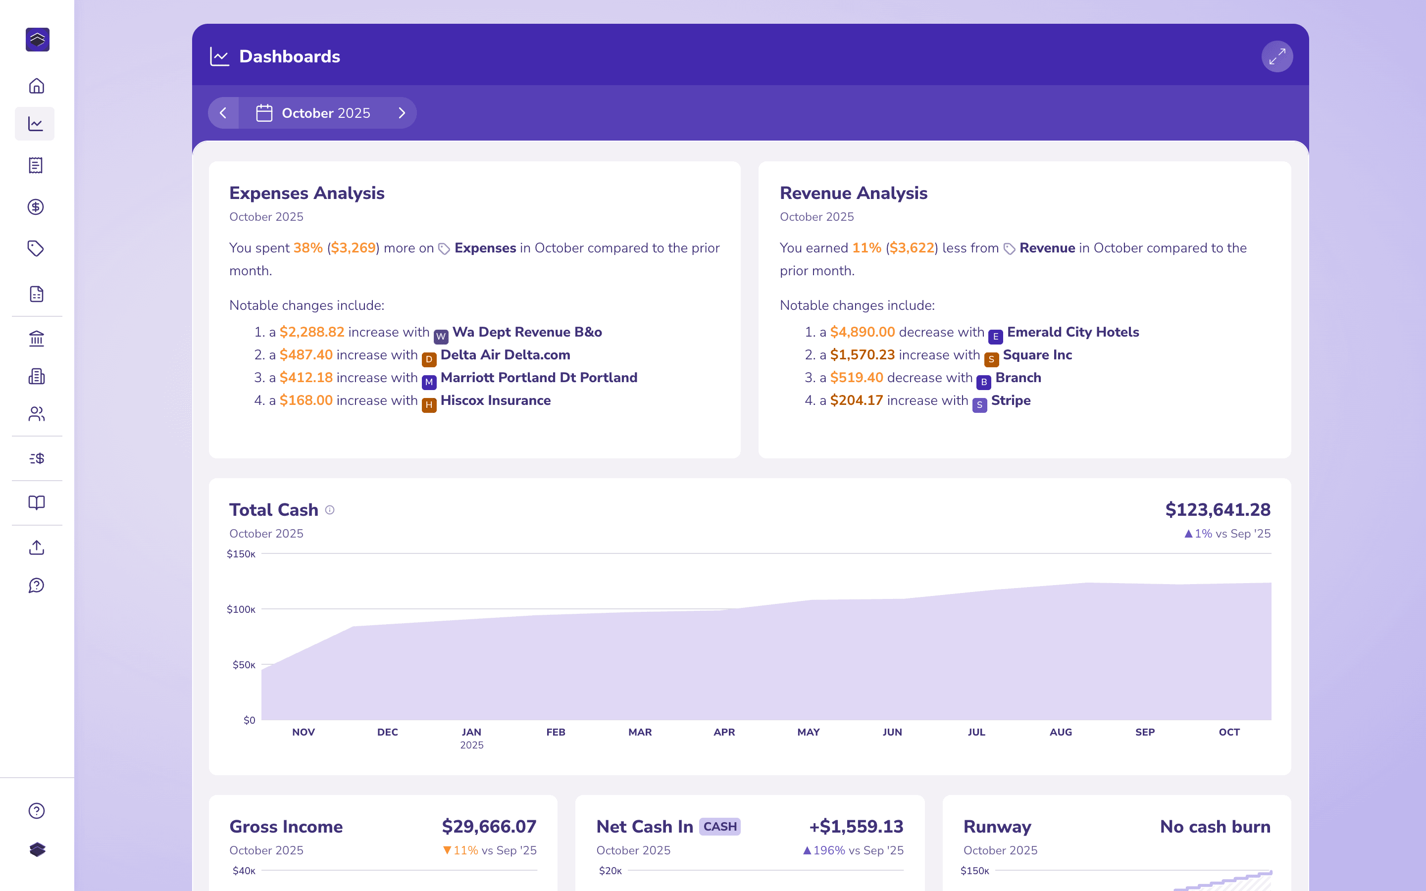The height and width of the screenshot is (891, 1426).
Task: Open the dollar coin icon in sidebar
Action: point(36,207)
